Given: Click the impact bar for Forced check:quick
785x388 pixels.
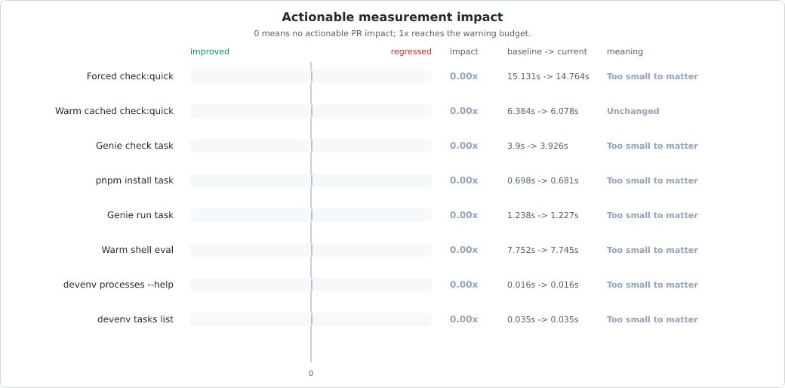Looking at the screenshot, I should click(311, 76).
